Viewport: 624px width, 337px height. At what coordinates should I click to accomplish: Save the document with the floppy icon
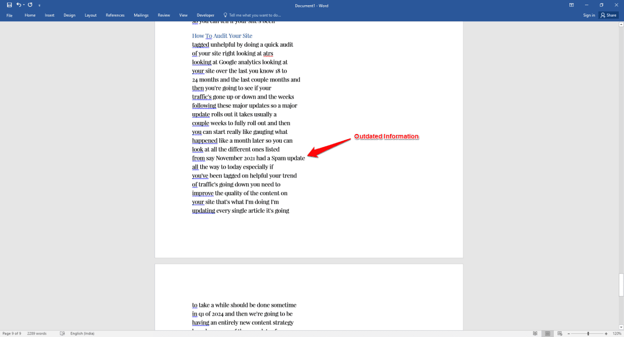tap(9, 5)
